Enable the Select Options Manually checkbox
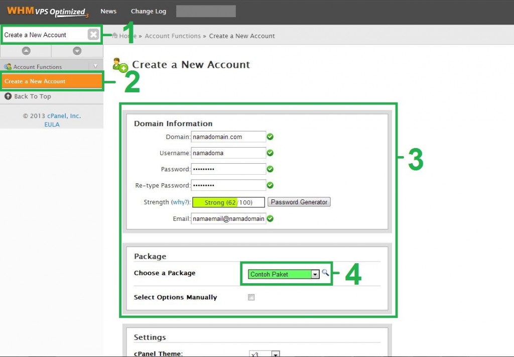 click(x=250, y=297)
